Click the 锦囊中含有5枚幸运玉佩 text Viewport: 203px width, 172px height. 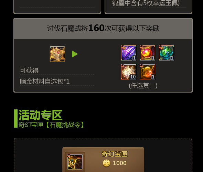point(146,3)
